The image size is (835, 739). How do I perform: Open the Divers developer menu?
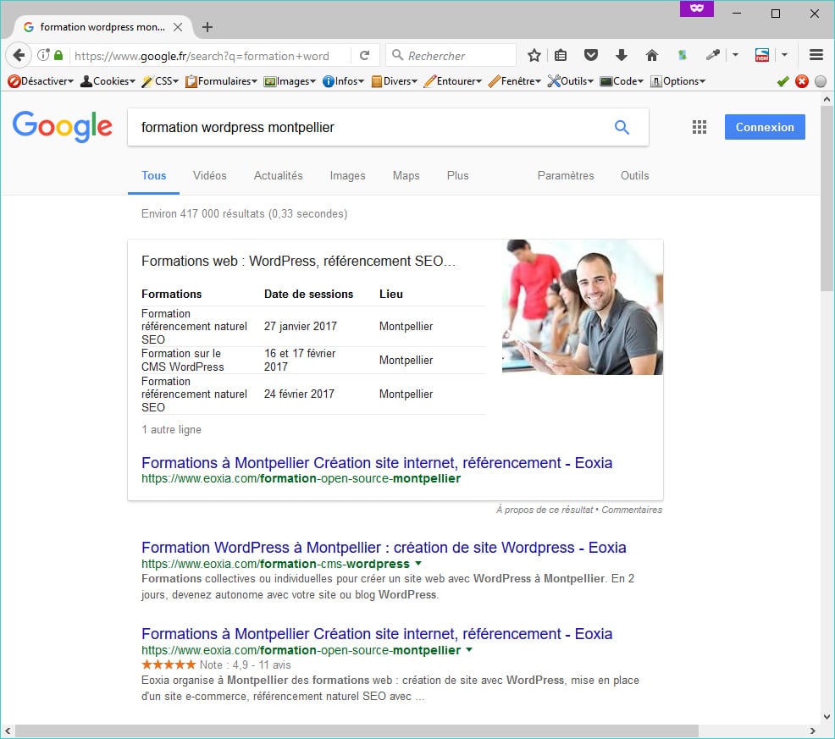[394, 81]
